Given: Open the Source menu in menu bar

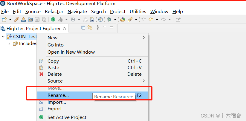Looking at the screenshot, I should [x=33, y=12].
